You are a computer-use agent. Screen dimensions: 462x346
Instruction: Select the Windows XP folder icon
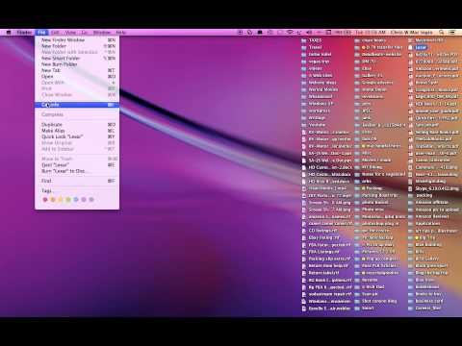(x=304, y=104)
